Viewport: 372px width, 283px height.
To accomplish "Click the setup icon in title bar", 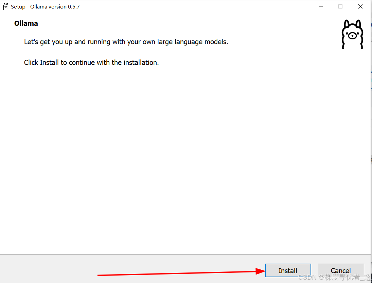I will coord(6,6).
